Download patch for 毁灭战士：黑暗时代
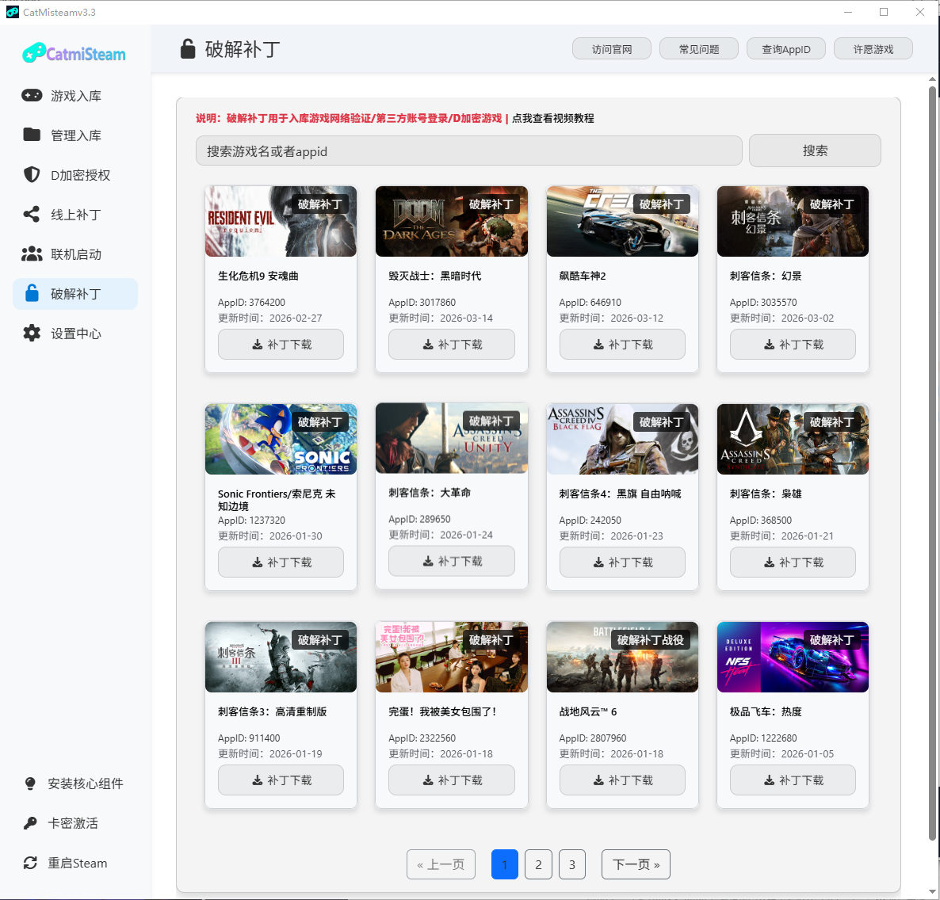The width and height of the screenshot is (940, 900). point(451,344)
